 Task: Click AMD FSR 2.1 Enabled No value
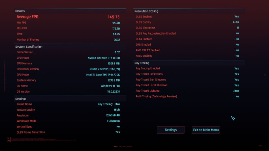pos(237,50)
